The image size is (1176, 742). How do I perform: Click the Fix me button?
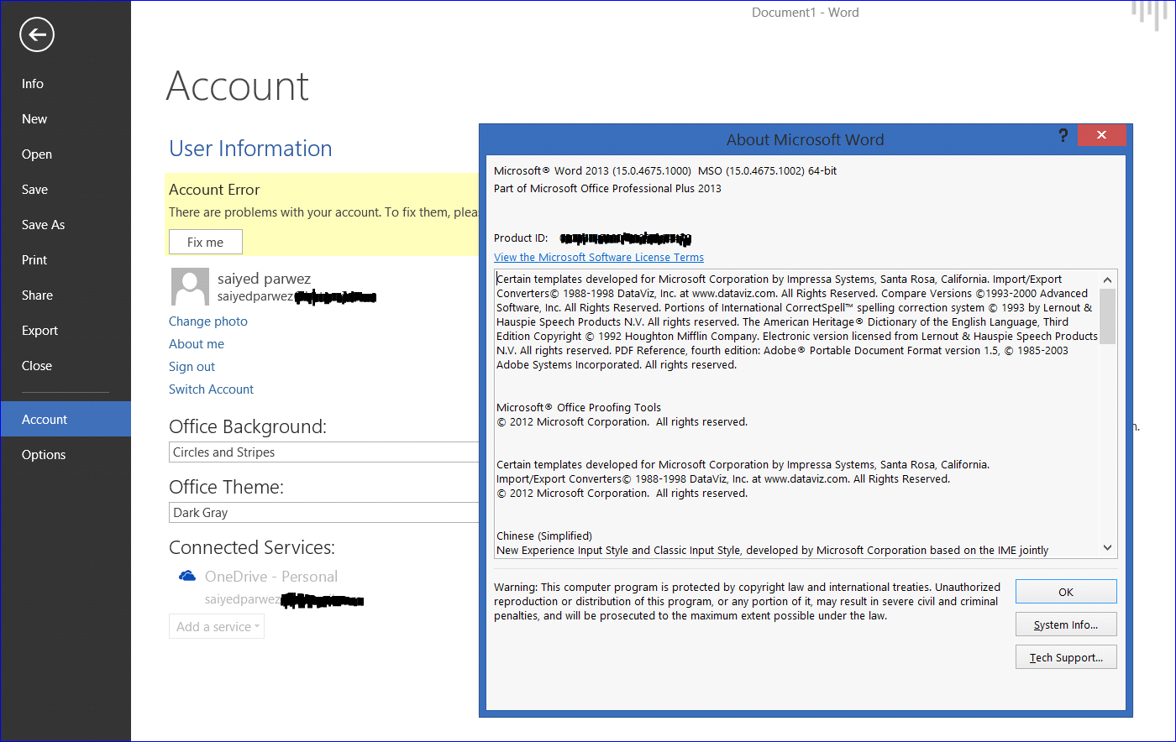coord(206,242)
